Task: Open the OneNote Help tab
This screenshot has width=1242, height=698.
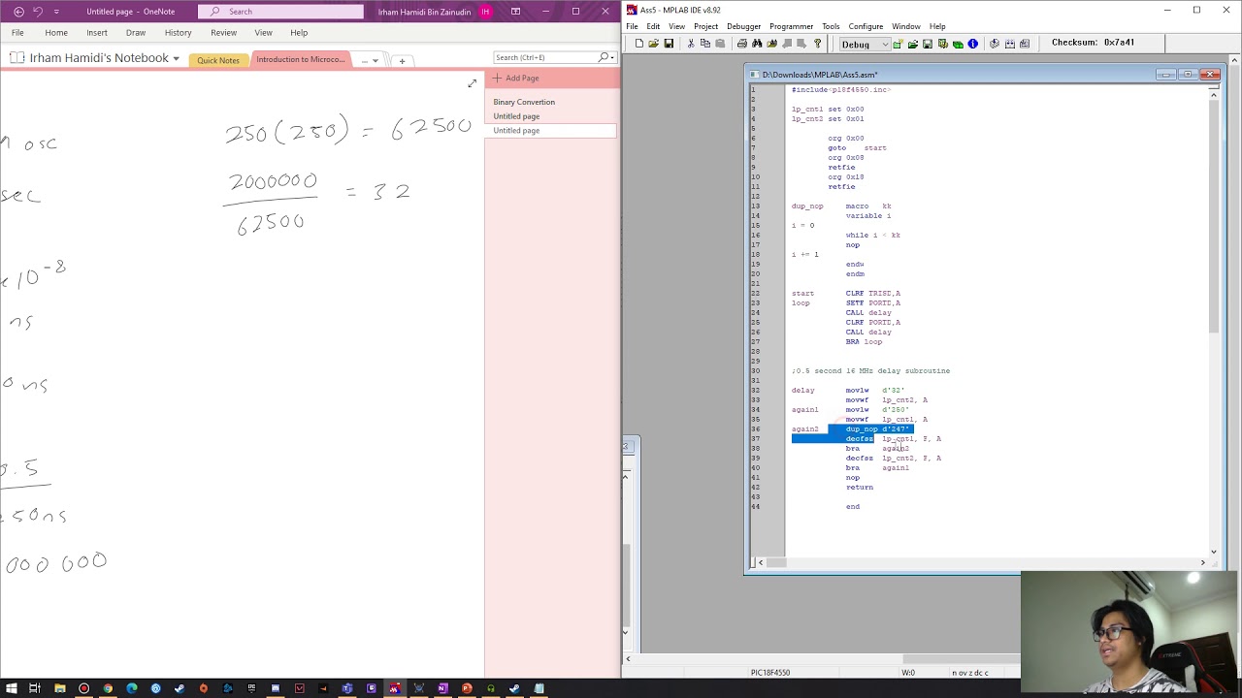Action: pos(299,33)
